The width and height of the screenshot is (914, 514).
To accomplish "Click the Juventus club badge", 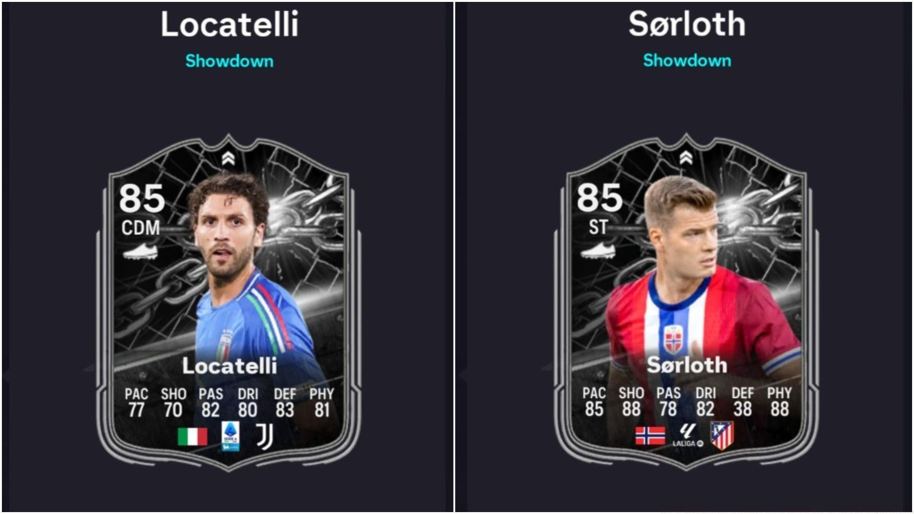I will (x=265, y=436).
